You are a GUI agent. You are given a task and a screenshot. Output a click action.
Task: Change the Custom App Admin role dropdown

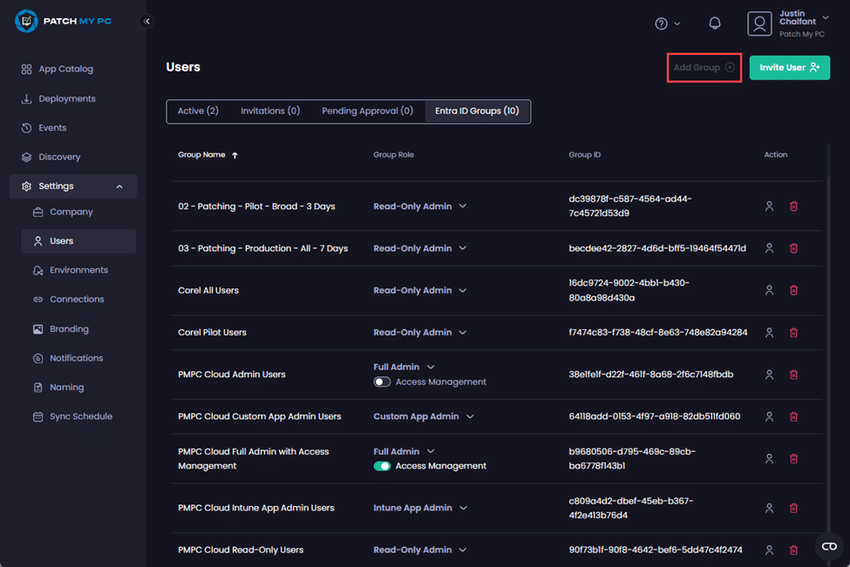click(424, 416)
